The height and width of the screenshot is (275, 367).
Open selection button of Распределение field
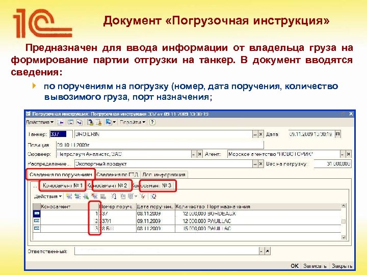255,164
